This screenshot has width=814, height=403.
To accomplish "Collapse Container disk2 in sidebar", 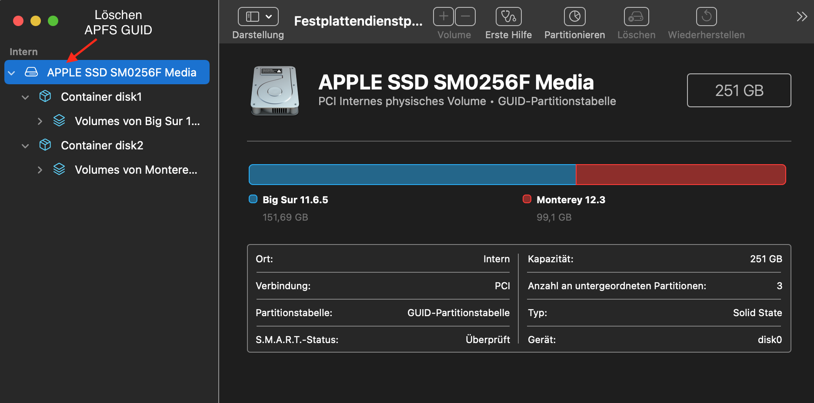I will pyautogui.click(x=25, y=145).
